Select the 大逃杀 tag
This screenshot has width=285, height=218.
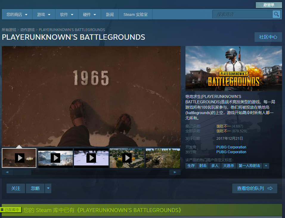pyautogui.click(x=228, y=166)
